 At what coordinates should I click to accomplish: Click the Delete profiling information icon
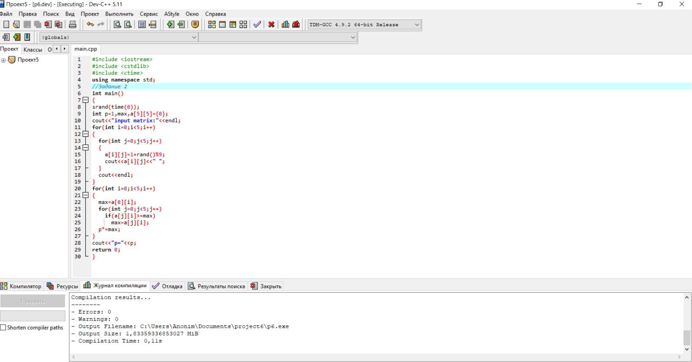[x=296, y=24]
